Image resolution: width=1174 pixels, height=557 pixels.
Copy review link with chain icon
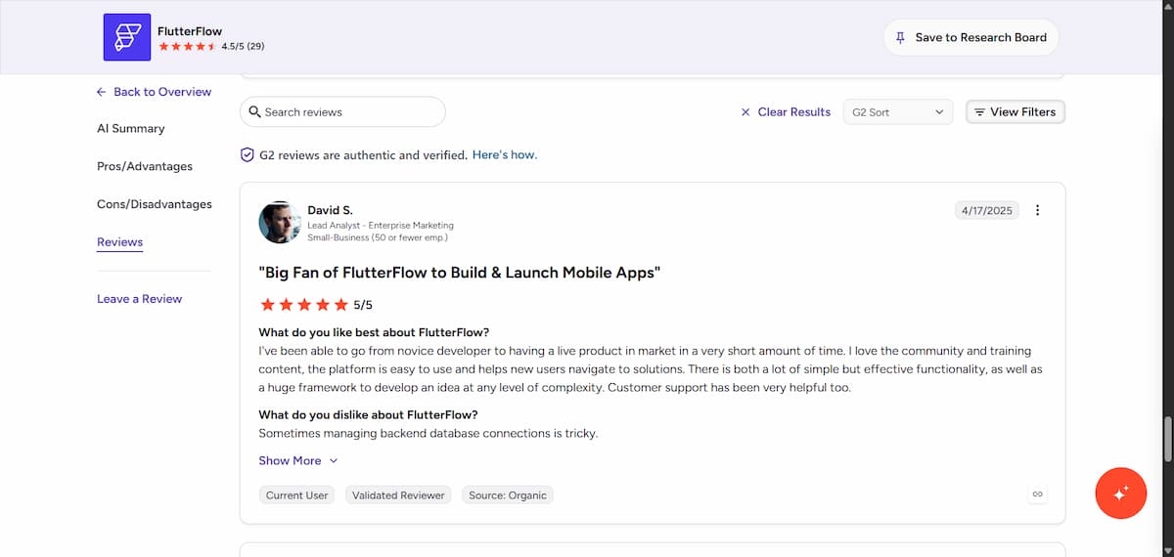pyautogui.click(x=1038, y=494)
